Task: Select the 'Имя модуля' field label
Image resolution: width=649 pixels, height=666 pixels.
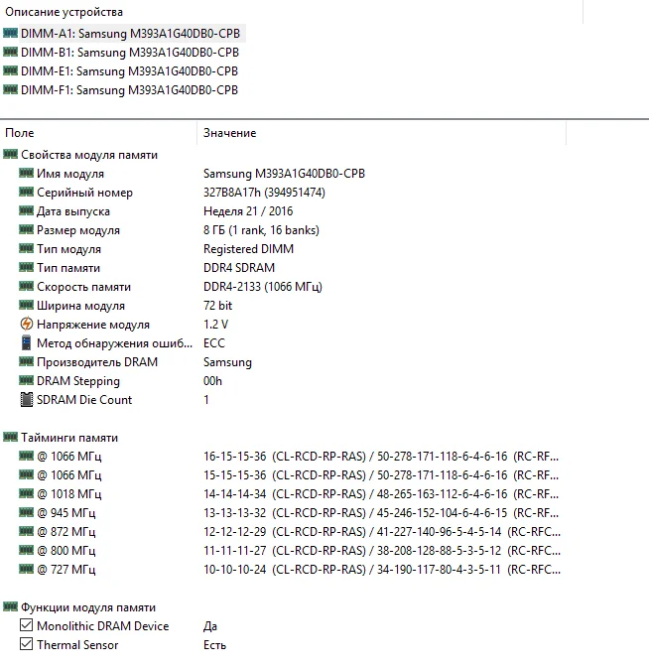Action: coord(70,174)
